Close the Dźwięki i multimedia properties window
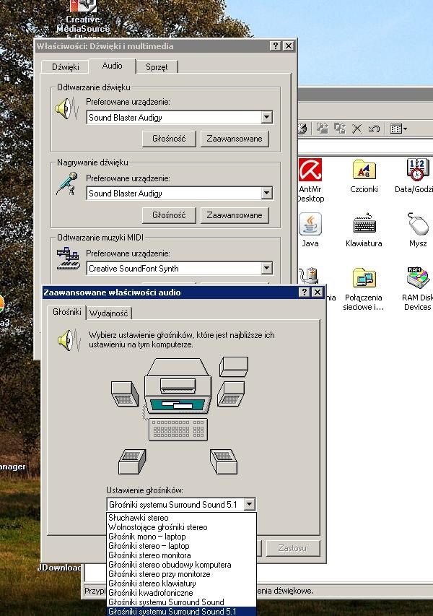The height and width of the screenshot is (616, 433). tap(289, 46)
